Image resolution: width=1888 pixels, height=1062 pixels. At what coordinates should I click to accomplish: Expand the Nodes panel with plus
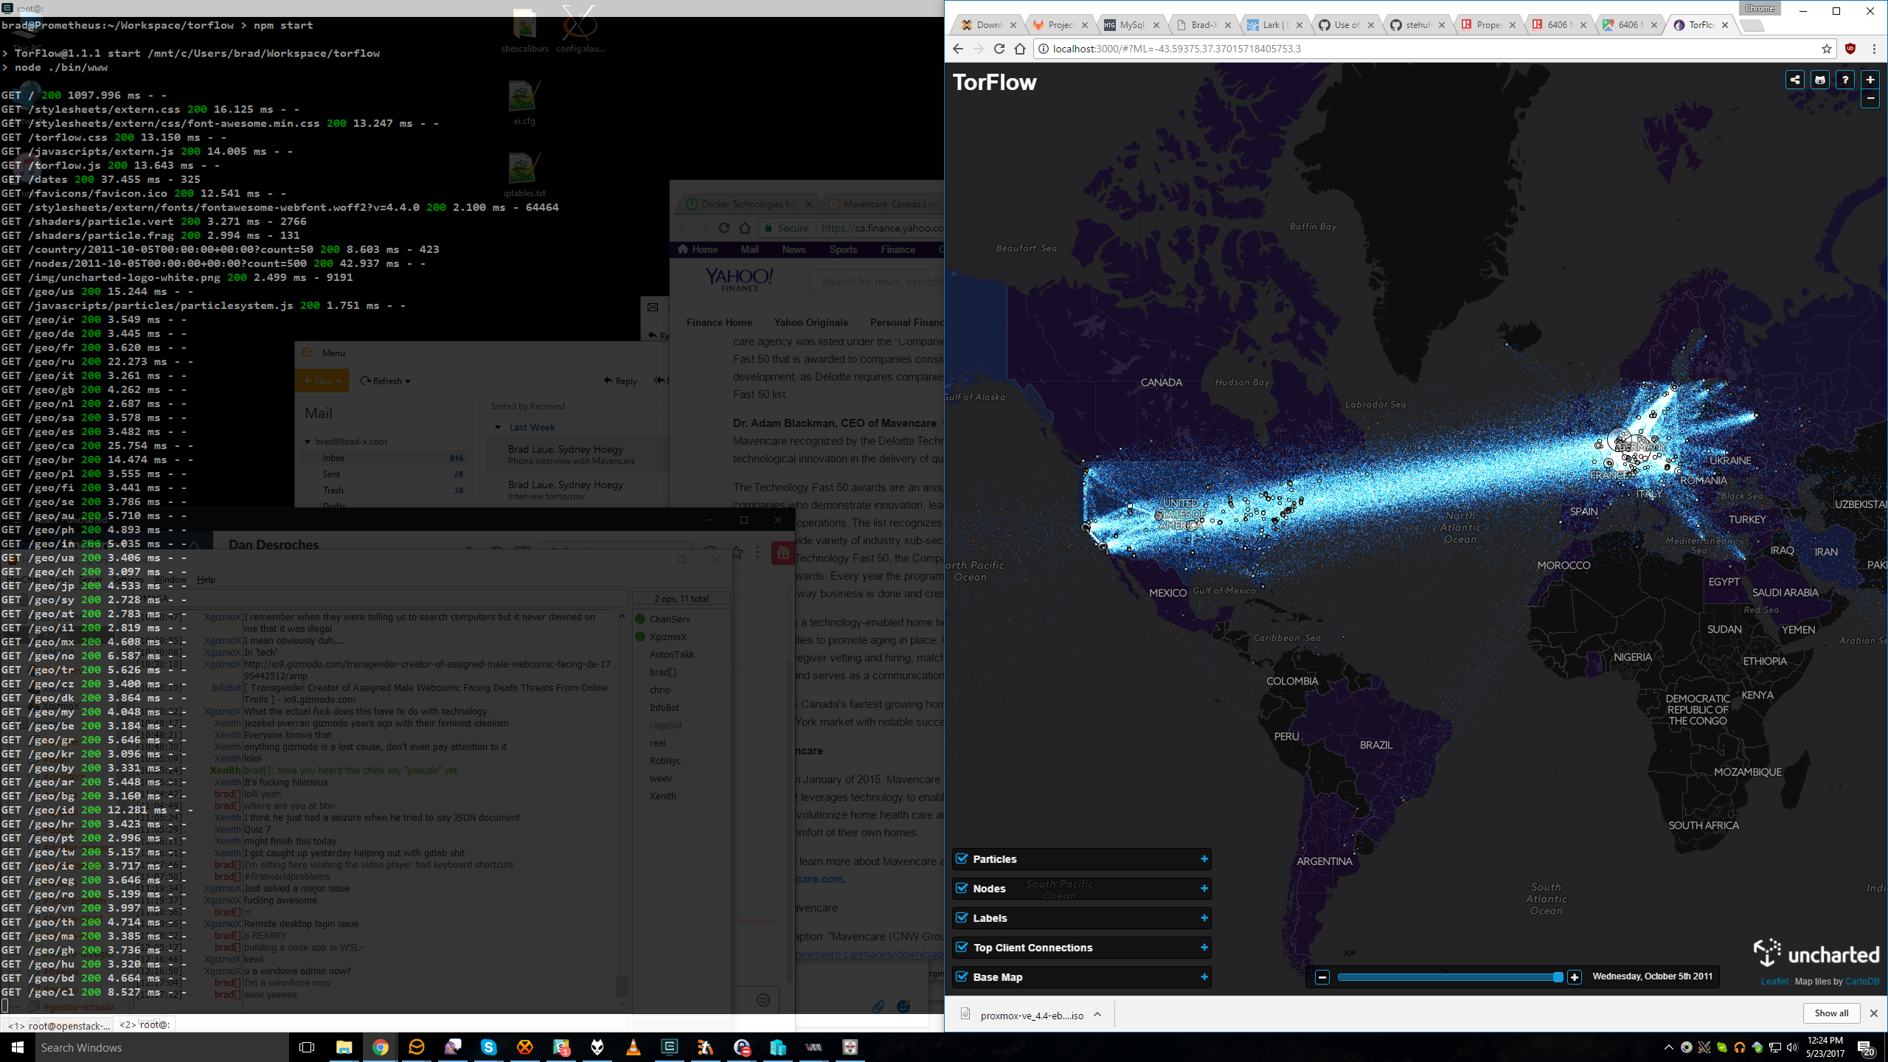pyautogui.click(x=1204, y=888)
